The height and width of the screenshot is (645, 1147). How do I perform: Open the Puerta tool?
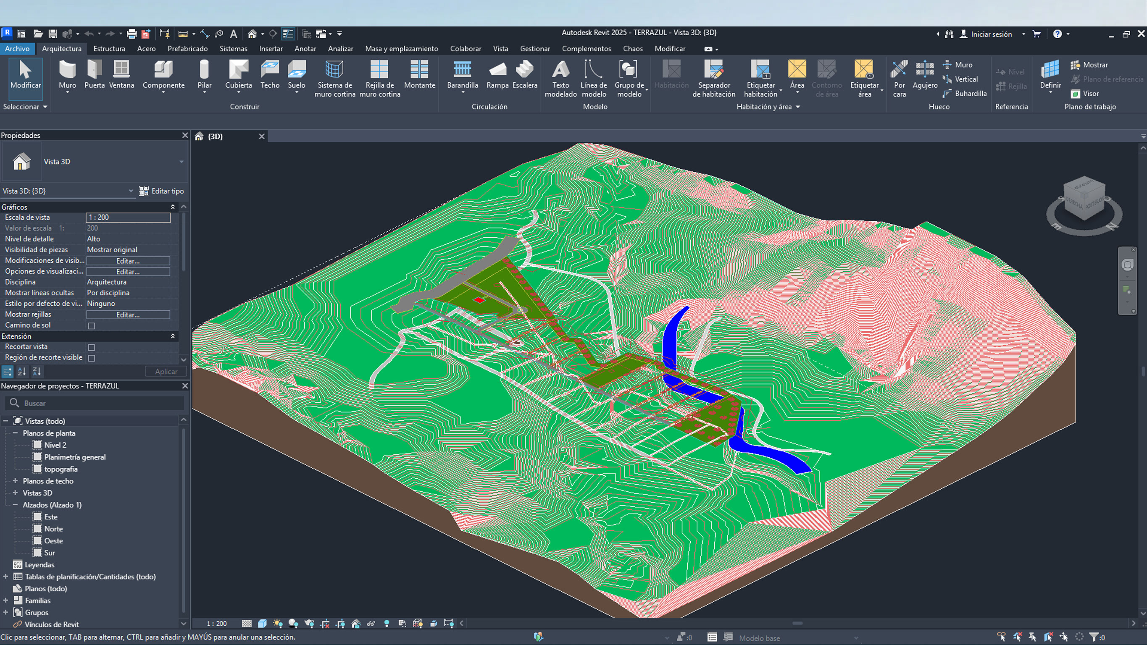click(95, 73)
